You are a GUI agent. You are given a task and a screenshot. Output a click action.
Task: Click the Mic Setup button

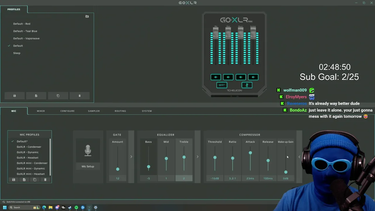click(88, 166)
